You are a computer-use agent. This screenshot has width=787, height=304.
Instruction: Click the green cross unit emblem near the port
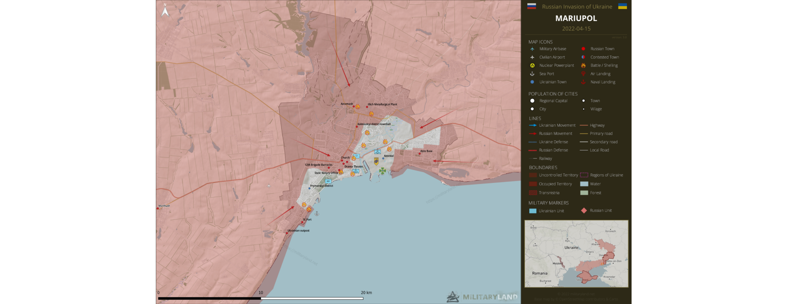pyautogui.click(x=382, y=171)
